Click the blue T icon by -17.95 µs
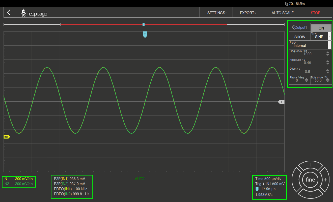 (257, 189)
